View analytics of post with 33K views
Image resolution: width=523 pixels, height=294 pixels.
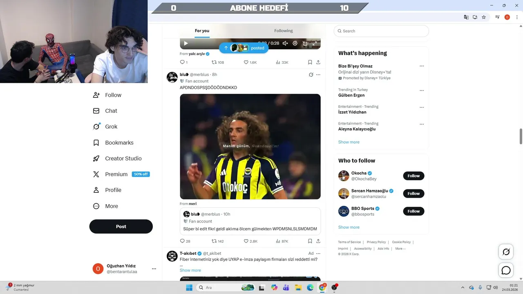[x=282, y=62]
